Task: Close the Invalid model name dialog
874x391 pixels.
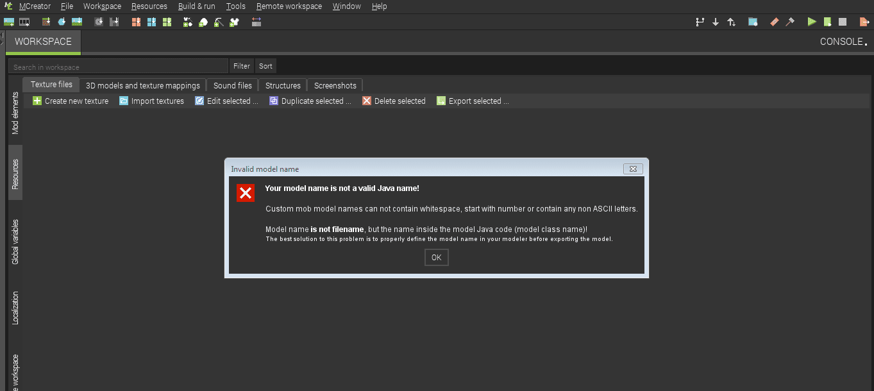Action: (633, 169)
